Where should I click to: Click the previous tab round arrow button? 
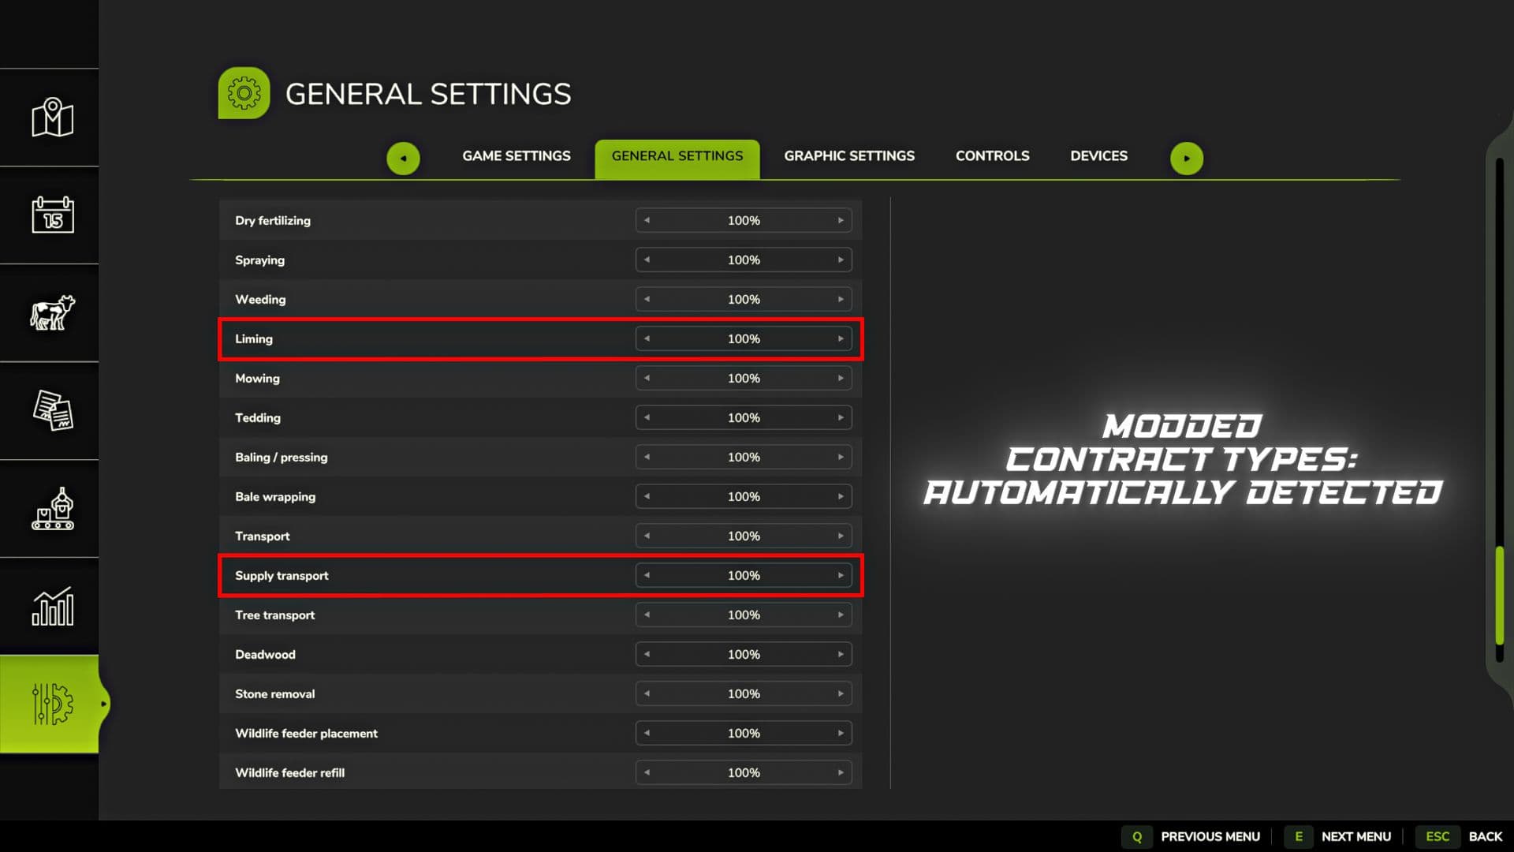pos(403,158)
